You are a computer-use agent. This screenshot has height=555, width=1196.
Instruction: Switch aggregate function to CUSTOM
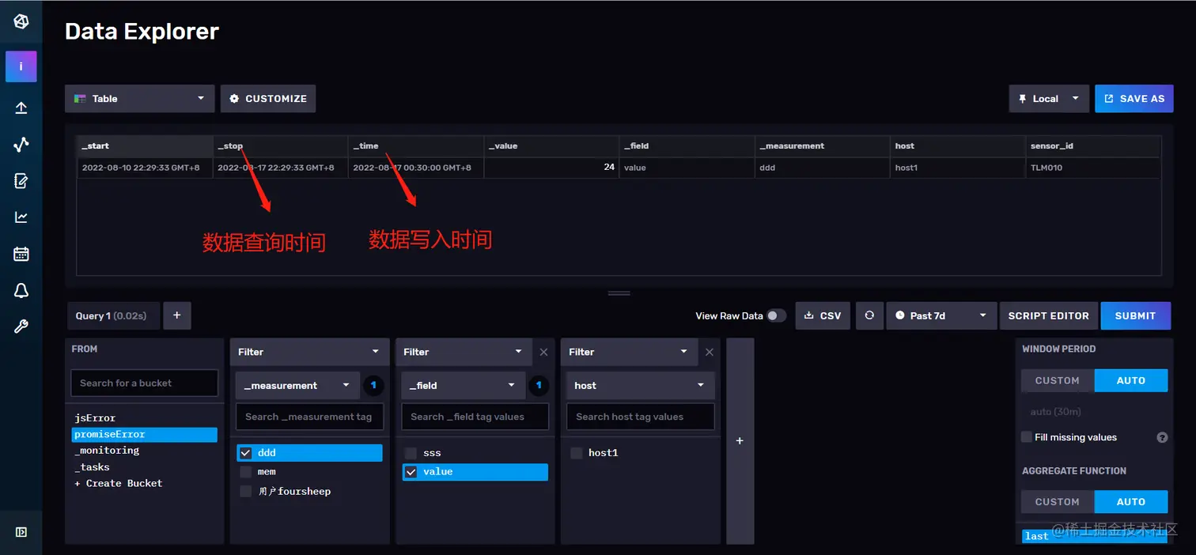point(1058,502)
